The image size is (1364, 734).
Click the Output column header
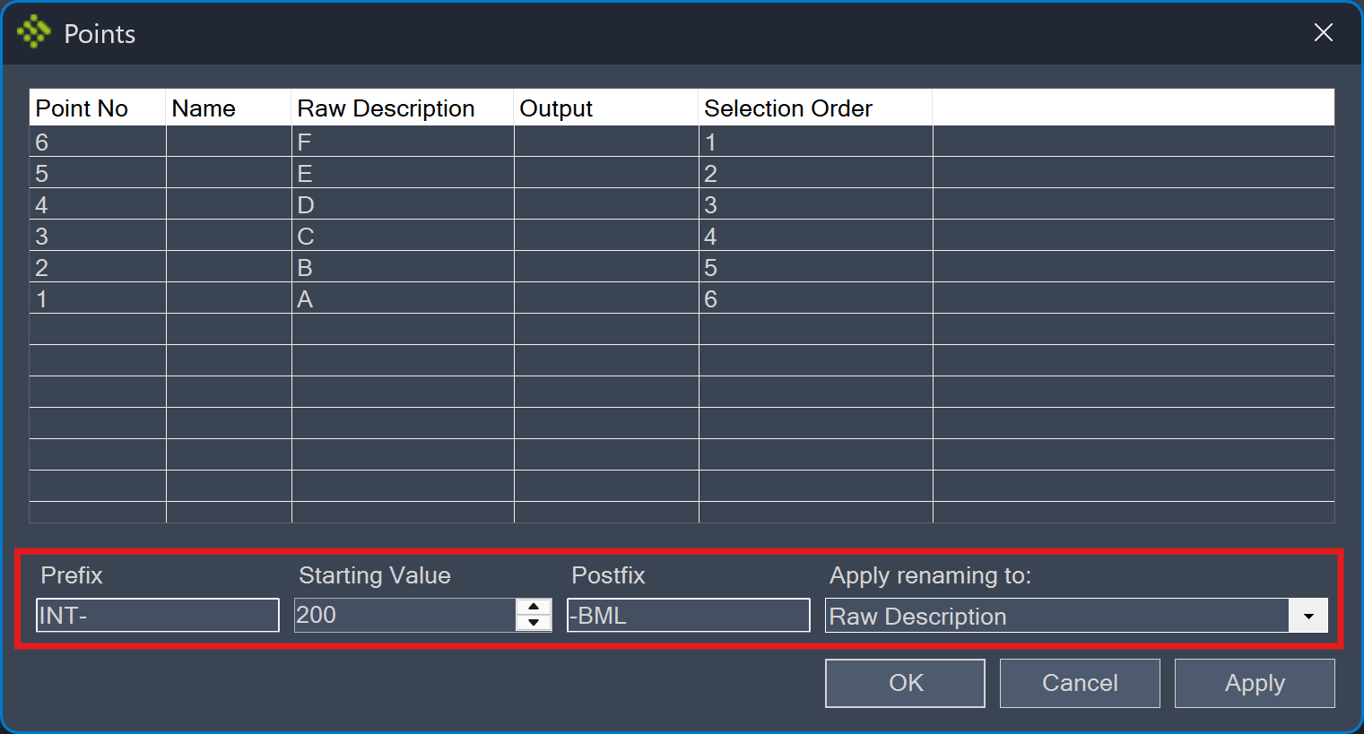pos(606,108)
